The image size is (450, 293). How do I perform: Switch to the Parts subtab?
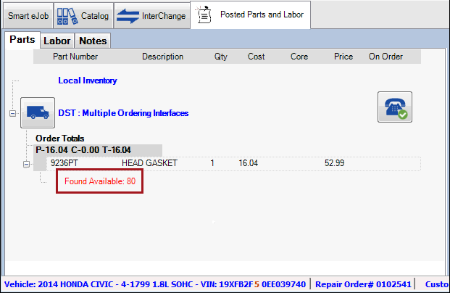pos(22,40)
